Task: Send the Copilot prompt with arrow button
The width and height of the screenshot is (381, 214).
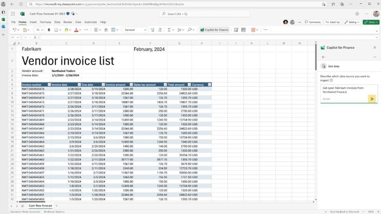Action: [x=372, y=99]
